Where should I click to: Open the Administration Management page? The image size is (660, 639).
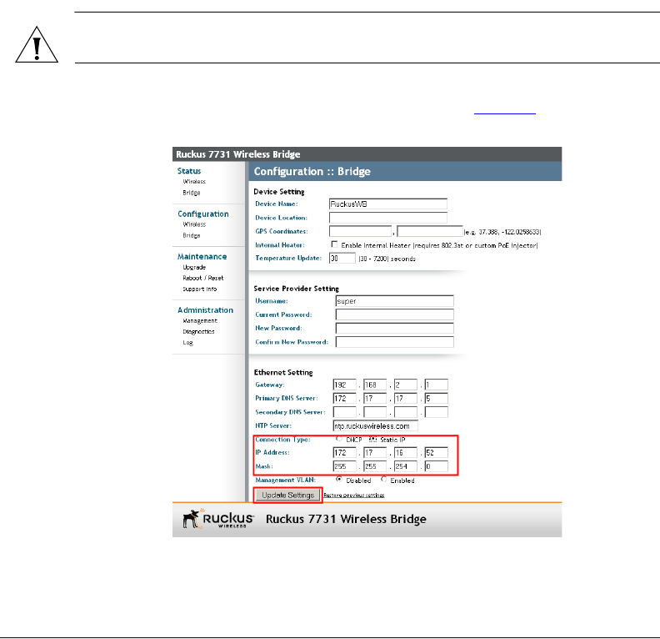coord(200,321)
